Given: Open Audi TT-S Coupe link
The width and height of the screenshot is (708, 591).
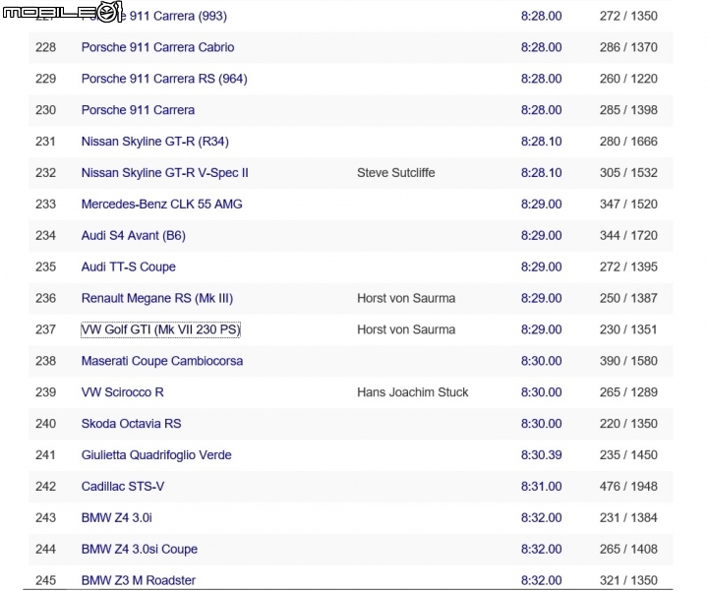Looking at the screenshot, I should click(x=128, y=266).
